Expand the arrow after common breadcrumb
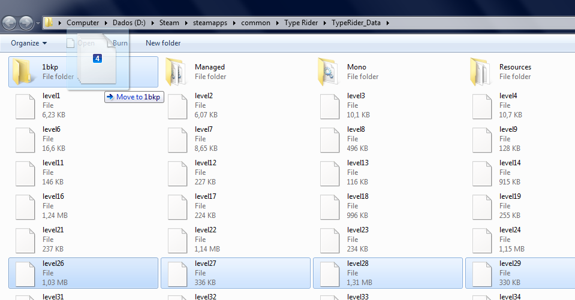The height and width of the screenshot is (300, 575). pyautogui.click(x=278, y=23)
